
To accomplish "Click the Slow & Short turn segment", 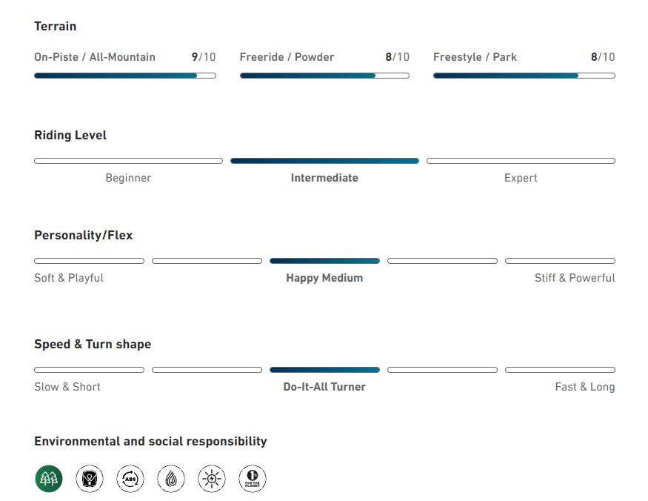I will pyautogui.click(x=89, y=370).
